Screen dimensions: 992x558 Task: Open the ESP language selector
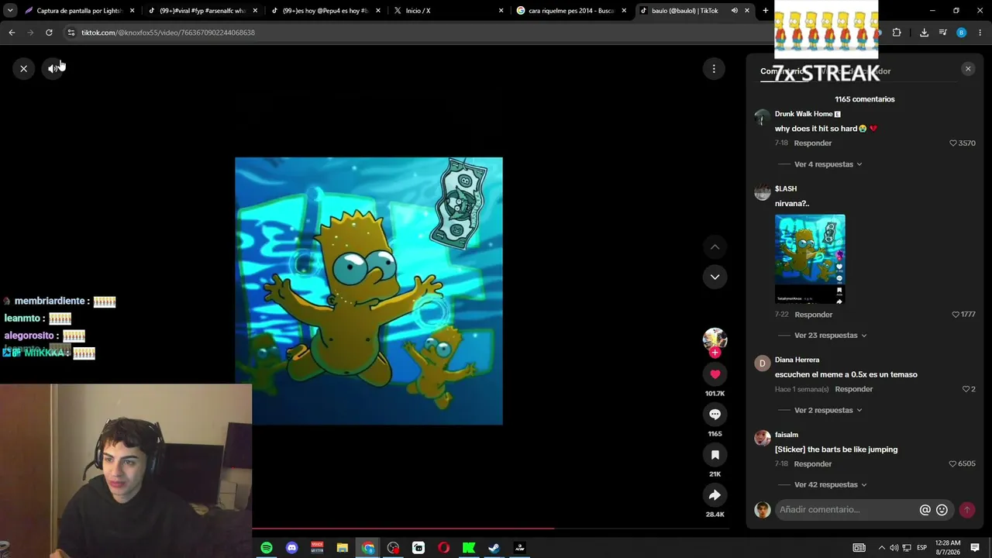coord(921,548)
